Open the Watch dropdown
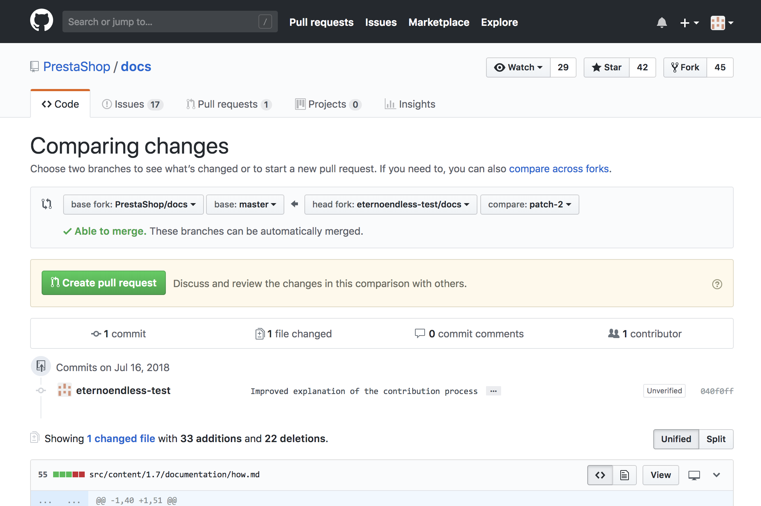Viewport: 761px width, 506px height. point(518,67)
